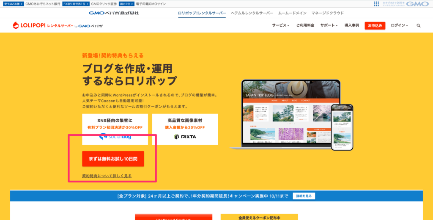Open 契約特典について詳しく見る link
The height and width of the screenshot is (220, 433).
(x=107, y=176)
